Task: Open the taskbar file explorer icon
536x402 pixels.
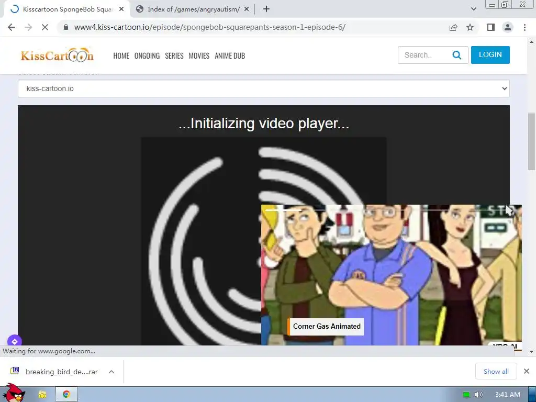Action: point(42,395)
